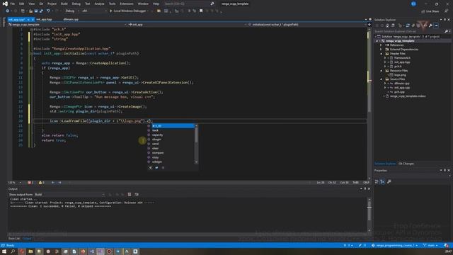This screenshot has width=453, height=255.
Task: Collapse the initialize function code block
Action: tap(31, 54)
